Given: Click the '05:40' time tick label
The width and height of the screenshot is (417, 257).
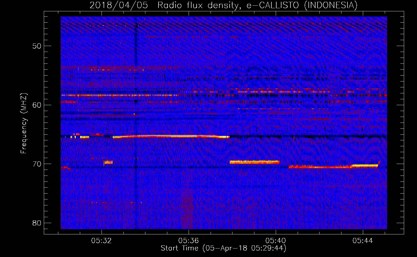Looking at the screenshot, I should click(x=276, y=241).
